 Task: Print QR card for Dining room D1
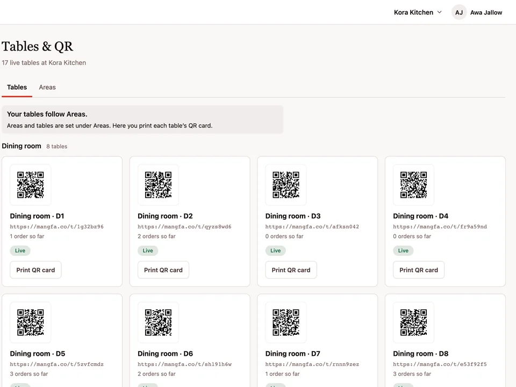[x=35, y=270]
